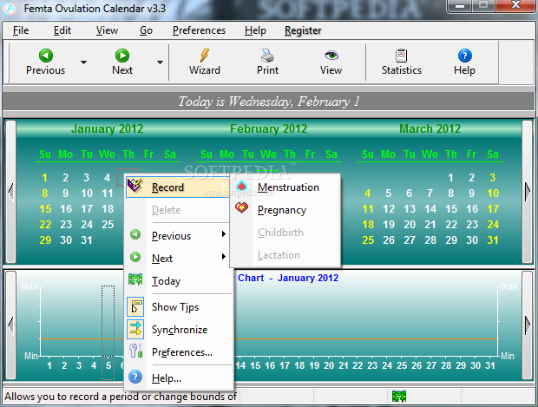The height and width of the screenshot is (407, 538).
Task: Click the chart panel right arrow
Action: coord(528,325)
